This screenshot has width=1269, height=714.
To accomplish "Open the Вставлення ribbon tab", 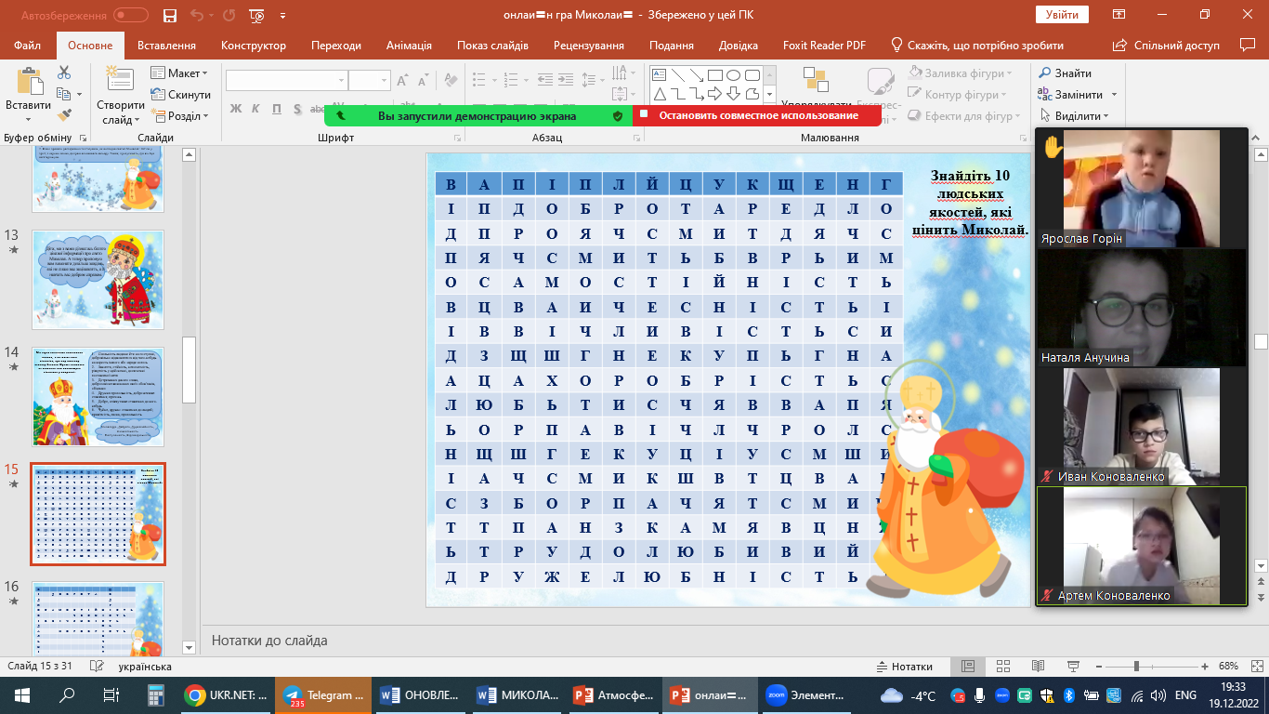I will [166, 46].
